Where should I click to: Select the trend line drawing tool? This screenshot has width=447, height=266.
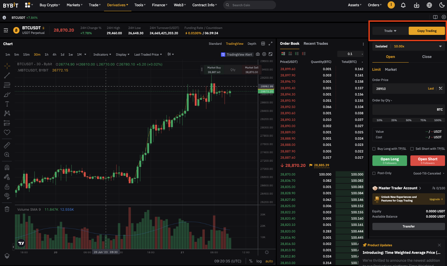pyautogui.click(x=7, y=75)
